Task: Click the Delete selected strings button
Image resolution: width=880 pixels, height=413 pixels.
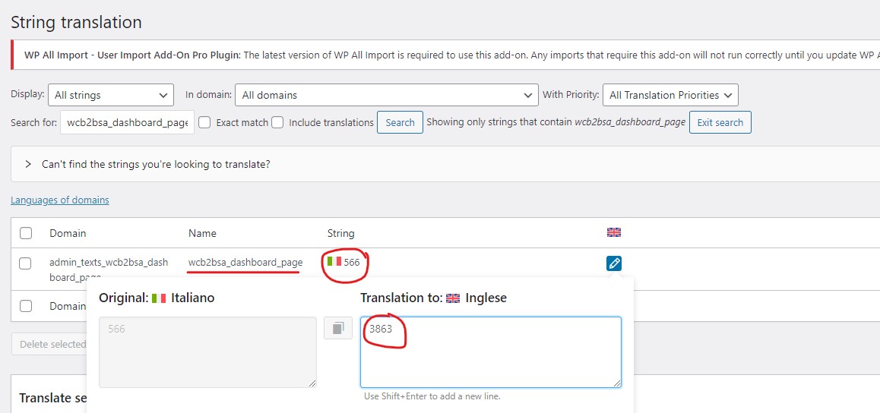Action: (x=49, y=344)
